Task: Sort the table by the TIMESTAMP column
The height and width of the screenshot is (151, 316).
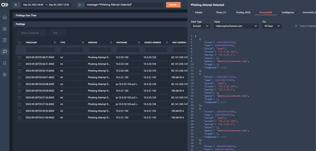Action: [55, 43]
